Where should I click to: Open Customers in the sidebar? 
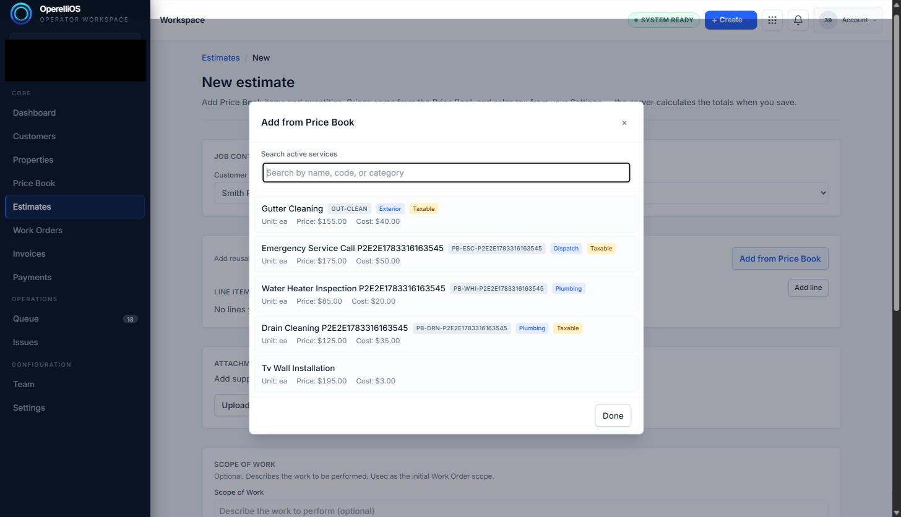[x=75, y=136]
